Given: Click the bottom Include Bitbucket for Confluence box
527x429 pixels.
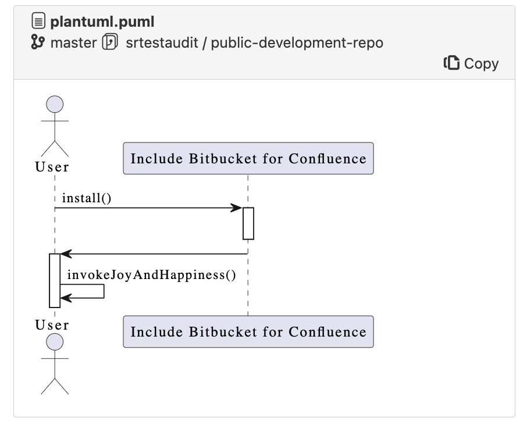Looking at the screenshot, I should tap(248, 332).
